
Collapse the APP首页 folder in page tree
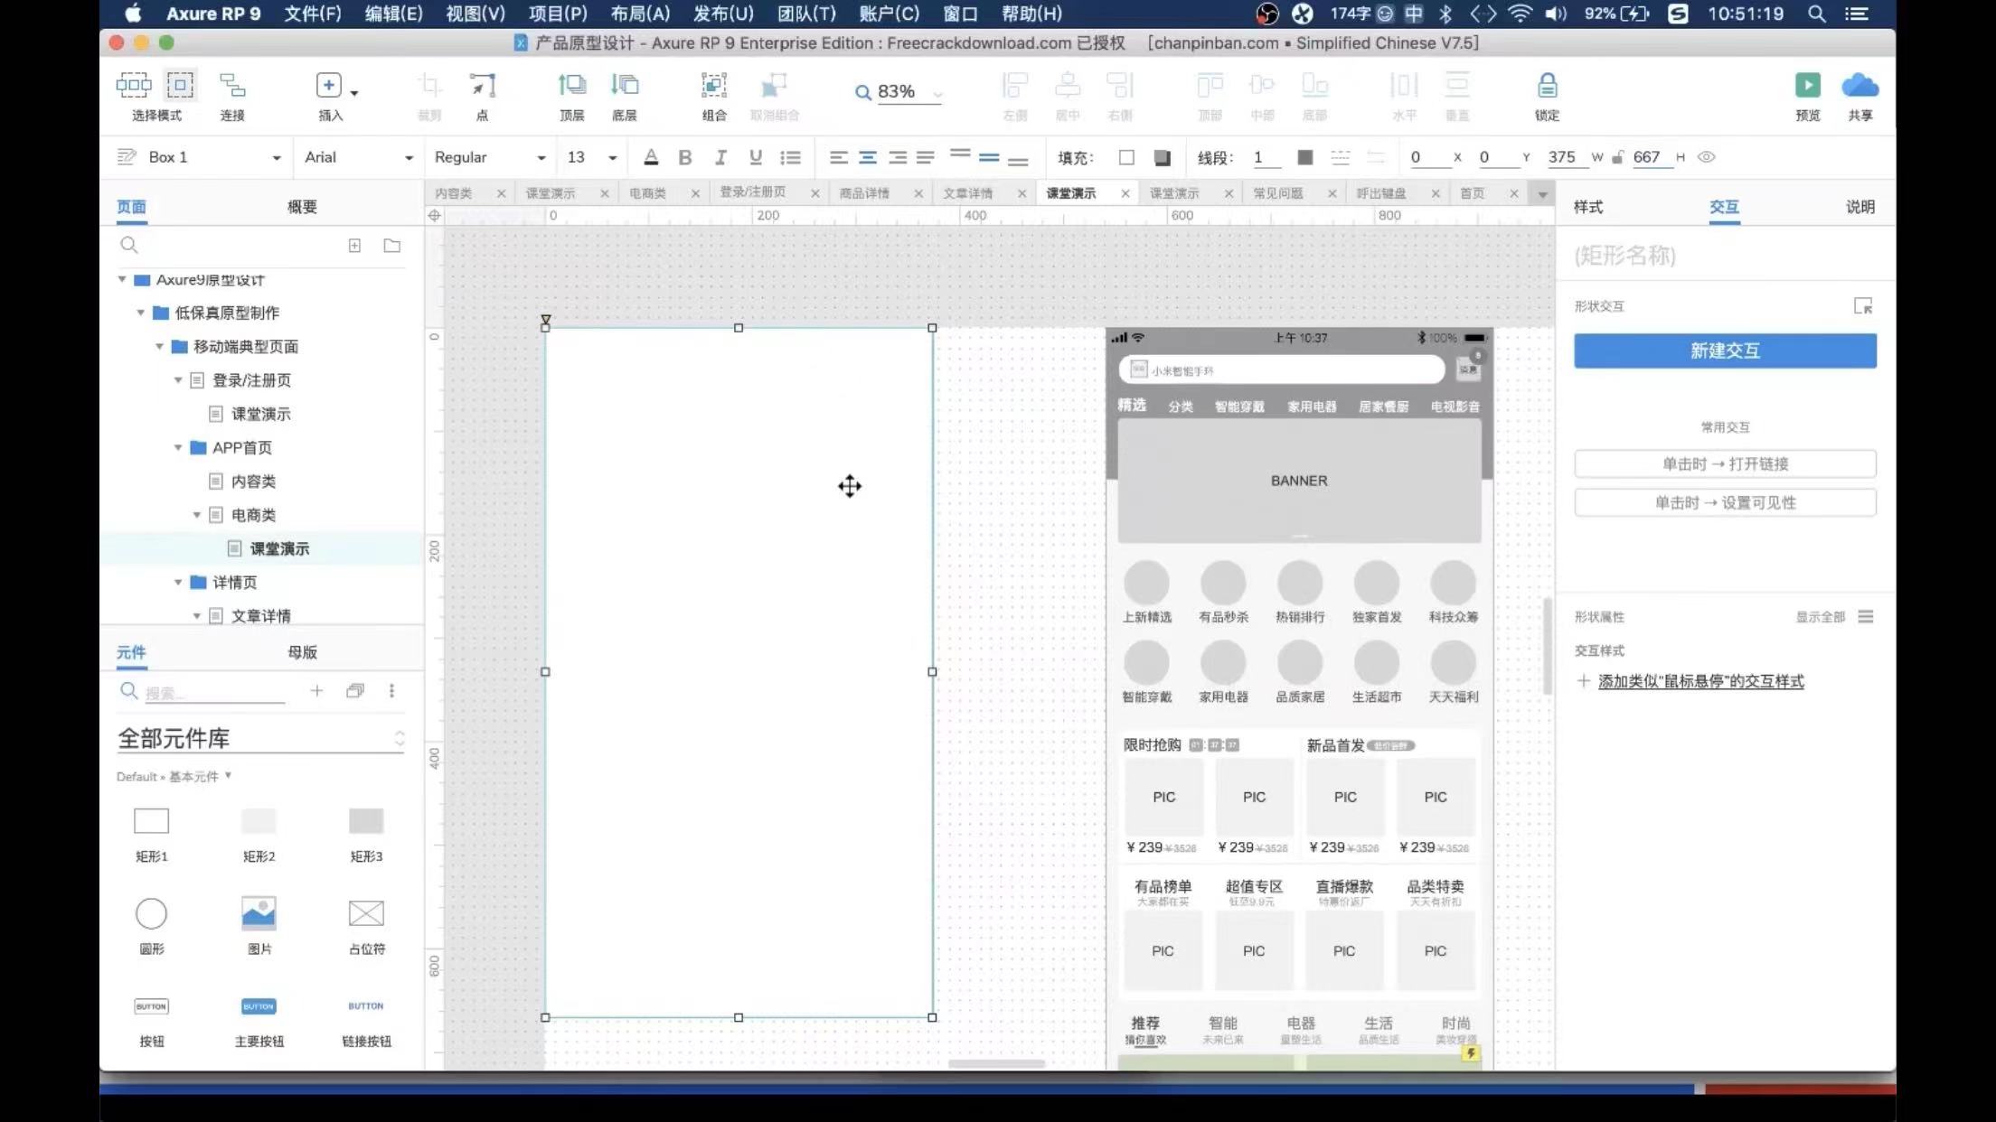(x=178, y=448)
